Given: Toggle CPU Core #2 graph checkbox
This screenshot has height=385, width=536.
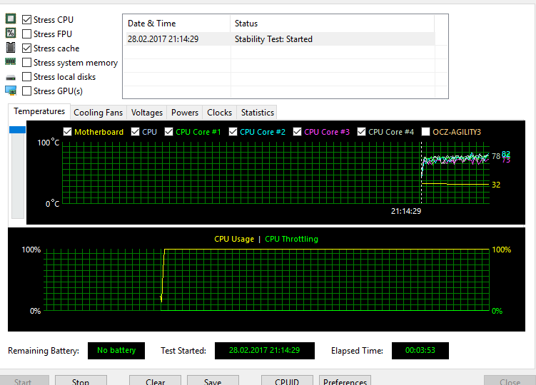Looking at the screenshot, I should [233, 132].
